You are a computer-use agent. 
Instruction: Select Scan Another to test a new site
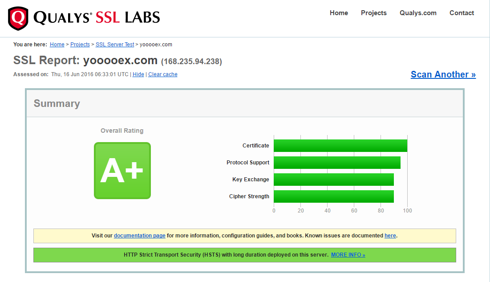pyautogui.click(x=443, y=74)
